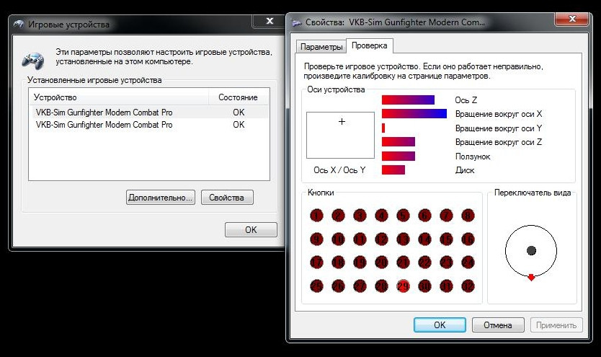
Task: Click the title bar icon of Свойства window
Action: pyautogui.click(x=297, y=22)
